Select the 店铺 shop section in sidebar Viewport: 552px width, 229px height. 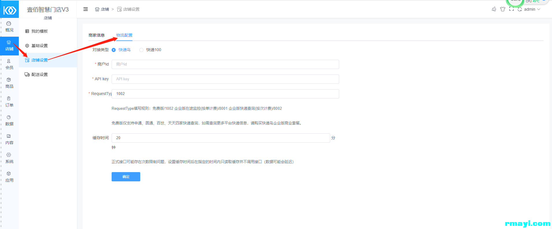coord(9,46)
